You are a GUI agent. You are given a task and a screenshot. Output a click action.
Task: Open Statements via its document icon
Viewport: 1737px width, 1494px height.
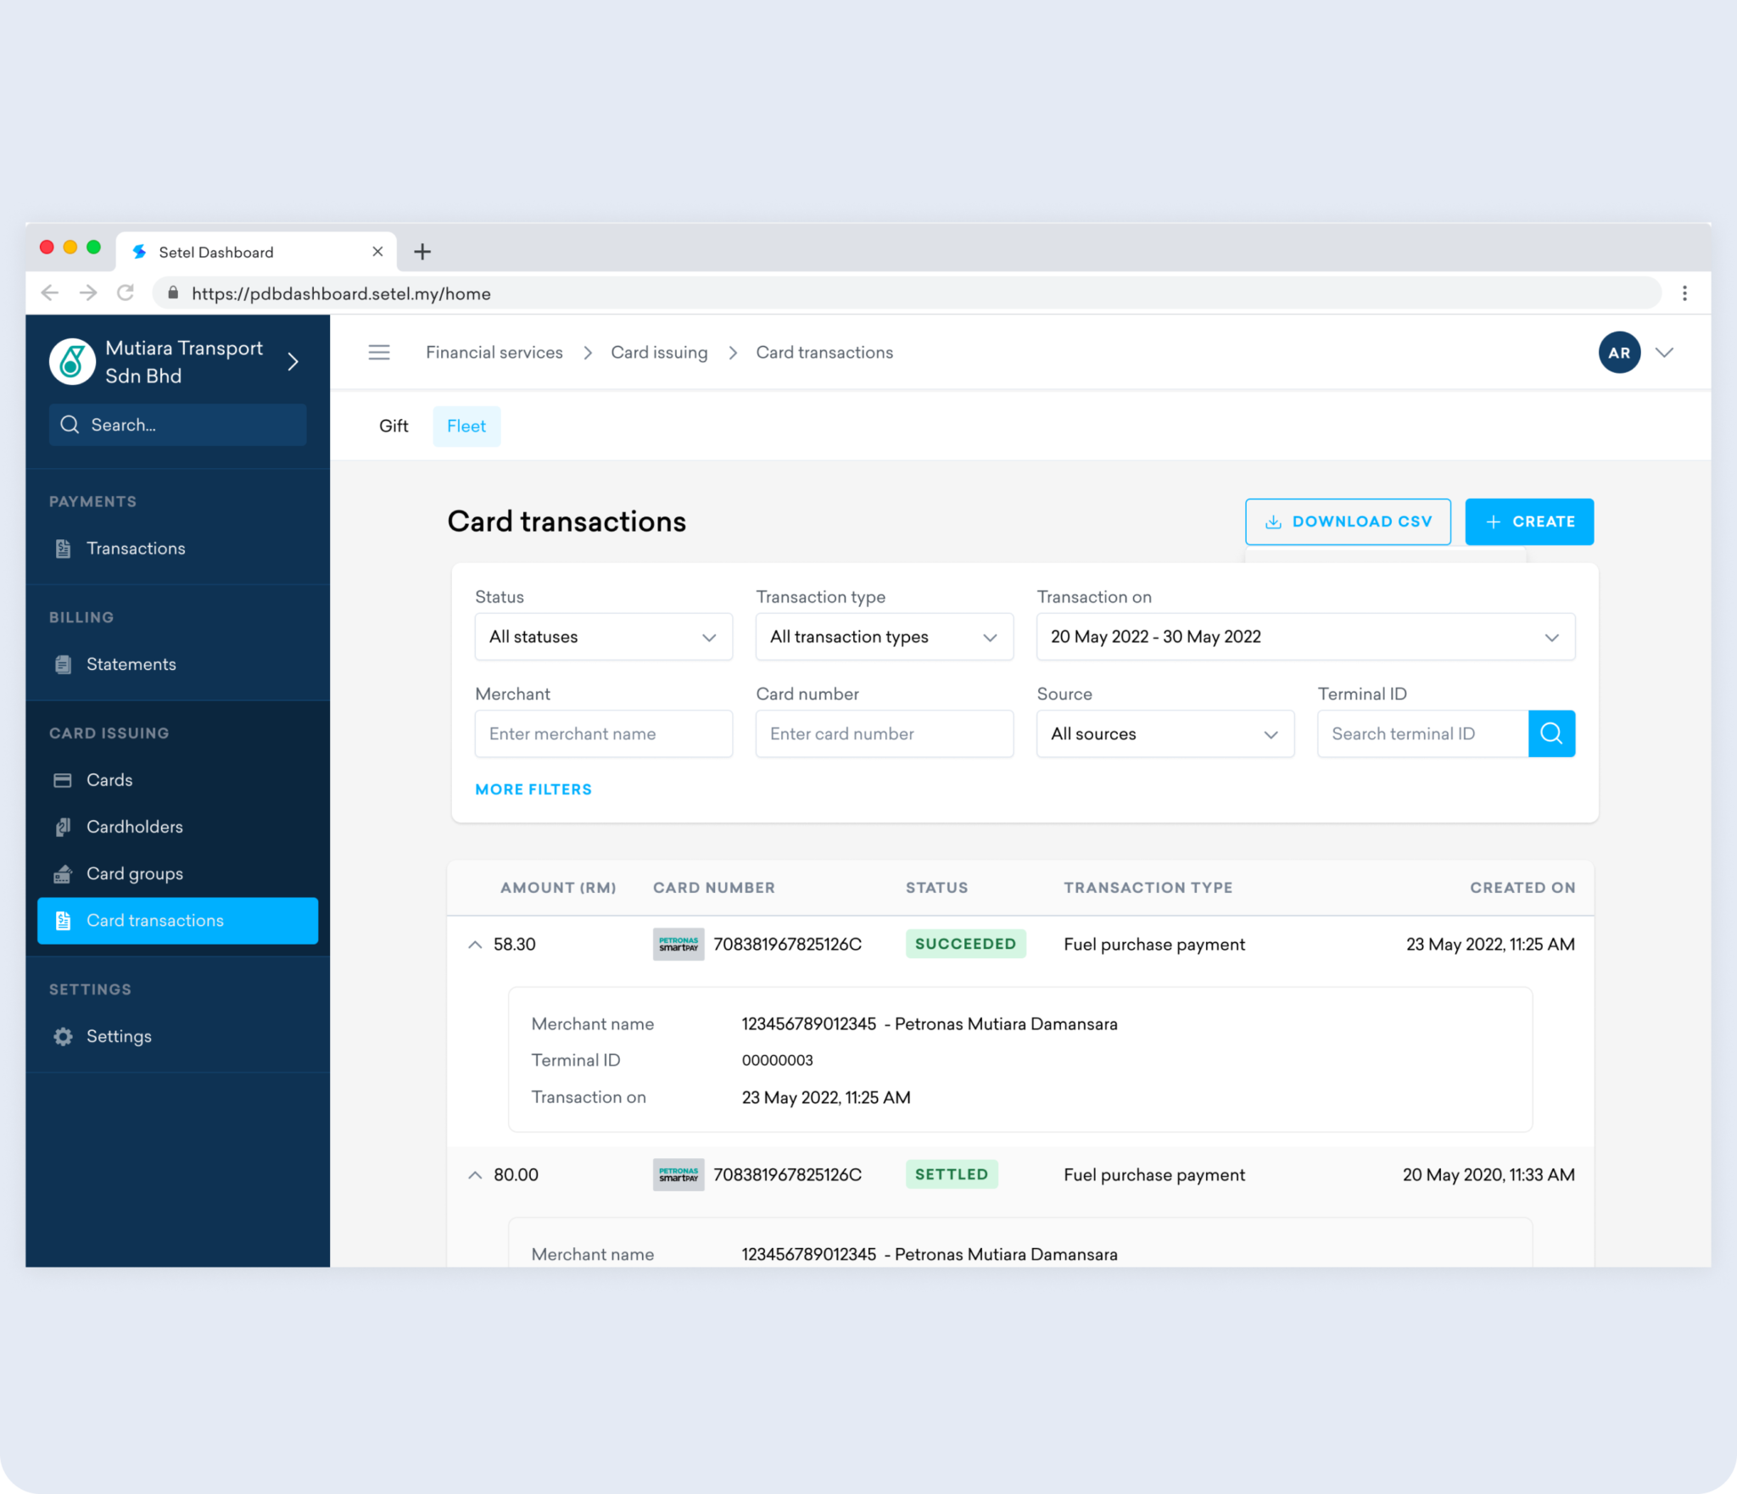(x=63, y=664)
